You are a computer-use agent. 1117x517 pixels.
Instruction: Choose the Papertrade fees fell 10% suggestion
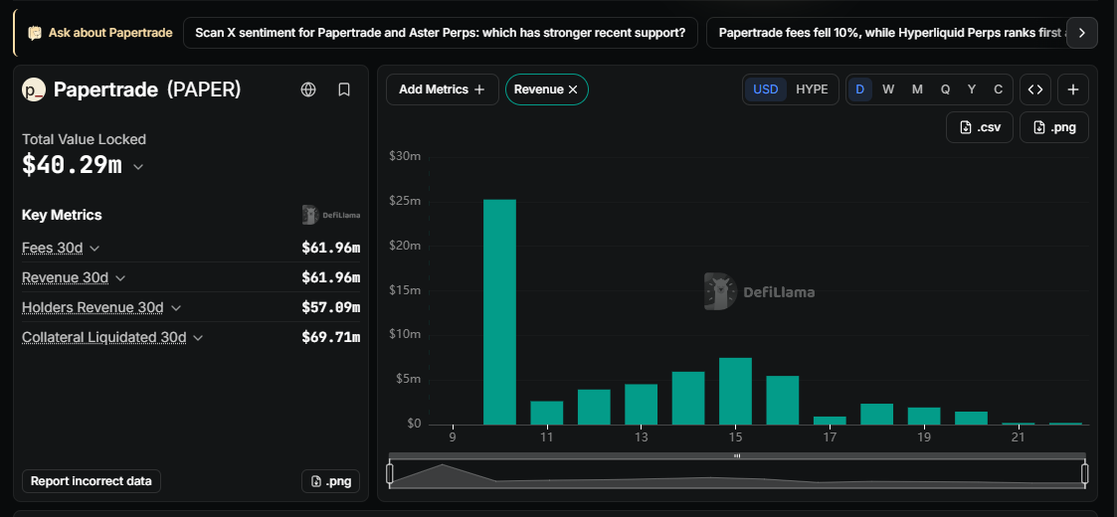tap(887, 33)
